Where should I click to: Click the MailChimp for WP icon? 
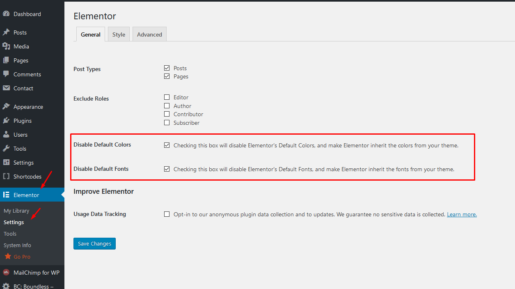click(x=6, y=273)
